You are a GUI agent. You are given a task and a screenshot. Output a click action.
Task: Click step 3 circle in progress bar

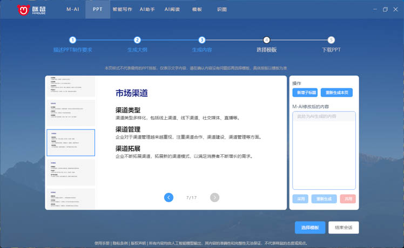202,40
